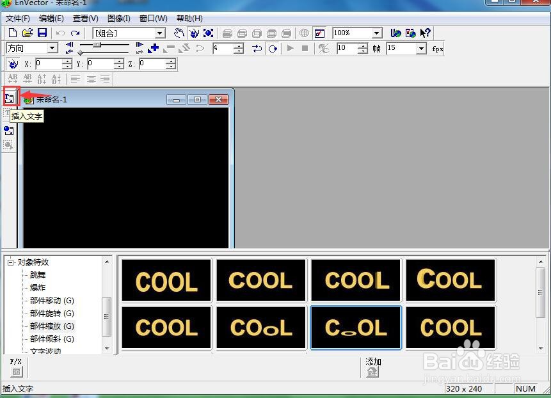551x398 pixels.
Task: Save the project with the floppy disk icon
Action: click(42, 33)
